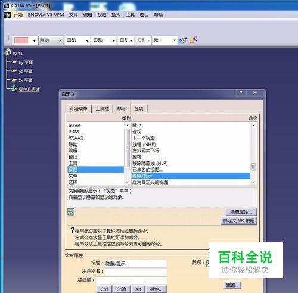Image resolution: width=298 pixels, height=293 pixels.
Task: Open the 编辑 menu in menu bar
Action: (88, 15)
